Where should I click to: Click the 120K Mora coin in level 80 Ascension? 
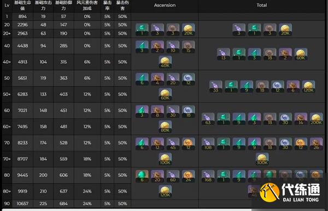pyautogui.click(x=165, y=191)
